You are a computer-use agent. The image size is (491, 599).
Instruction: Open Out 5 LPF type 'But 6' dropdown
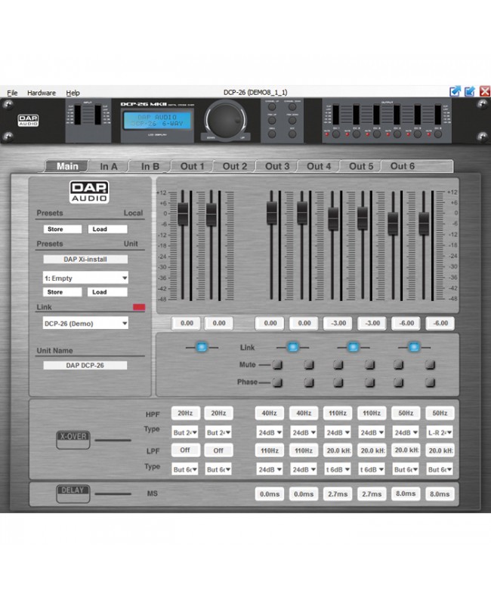click(x=406, y=469)
